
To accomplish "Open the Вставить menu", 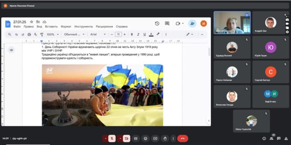I will [x=51, y=27].
